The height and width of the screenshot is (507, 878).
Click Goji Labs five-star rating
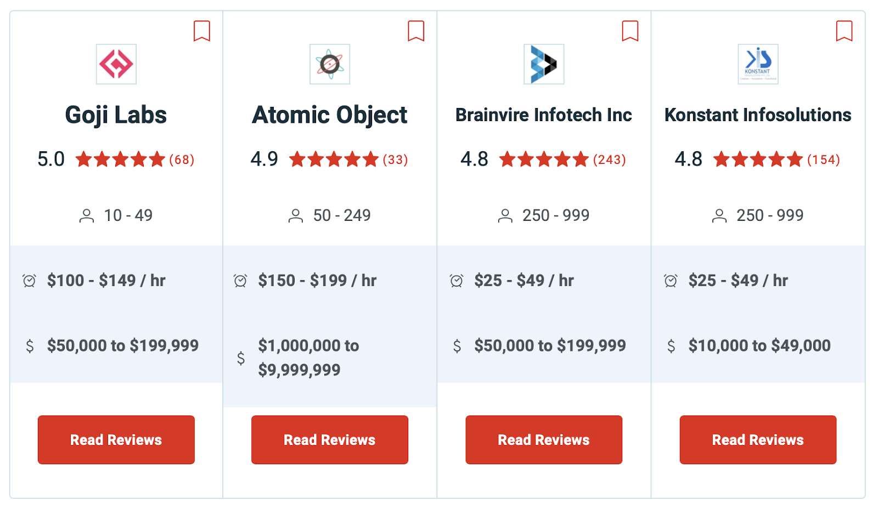point(120,159)
